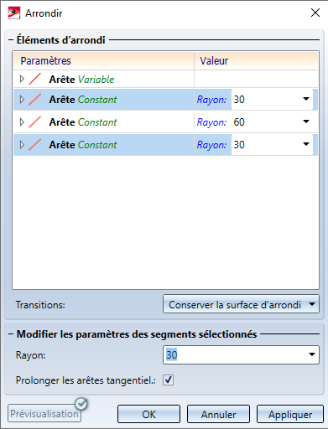Viewport: 328px width, 429px height.
Task: Click the OK button
Action: (x=148, y=414)
